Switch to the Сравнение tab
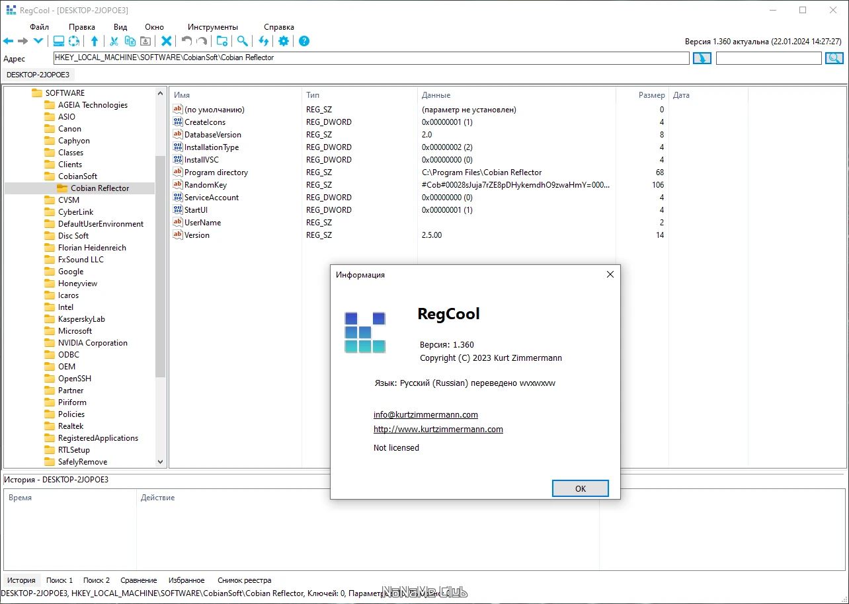This screenshot has width=849, height=604. (139, 580)
